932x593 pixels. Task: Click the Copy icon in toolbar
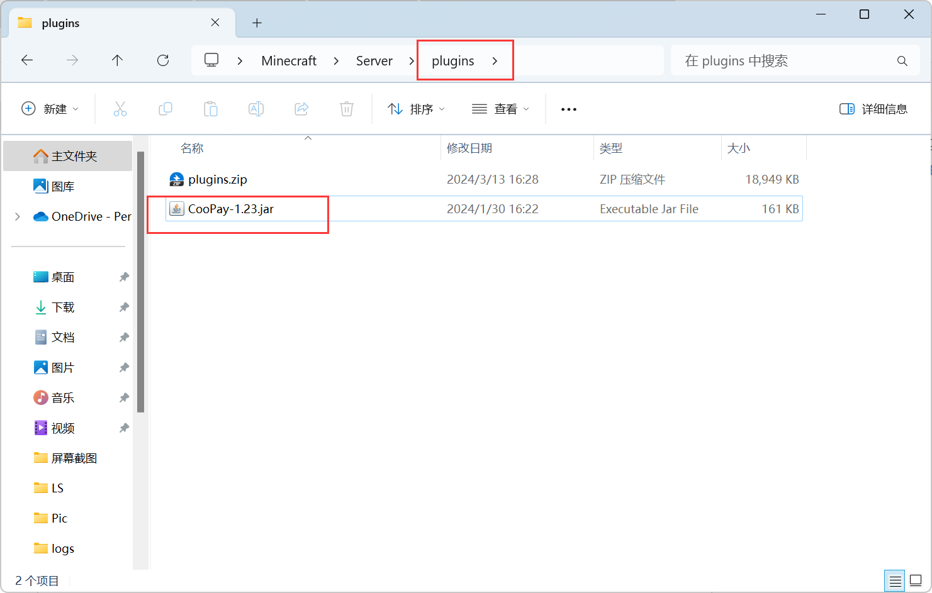(166, 109)
